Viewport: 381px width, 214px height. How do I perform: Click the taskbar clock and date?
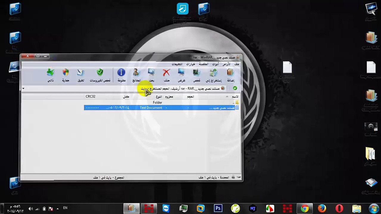pos(15,209)
